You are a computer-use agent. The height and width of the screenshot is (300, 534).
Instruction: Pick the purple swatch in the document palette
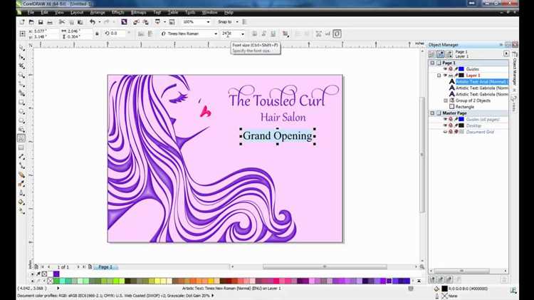[56, 274]
